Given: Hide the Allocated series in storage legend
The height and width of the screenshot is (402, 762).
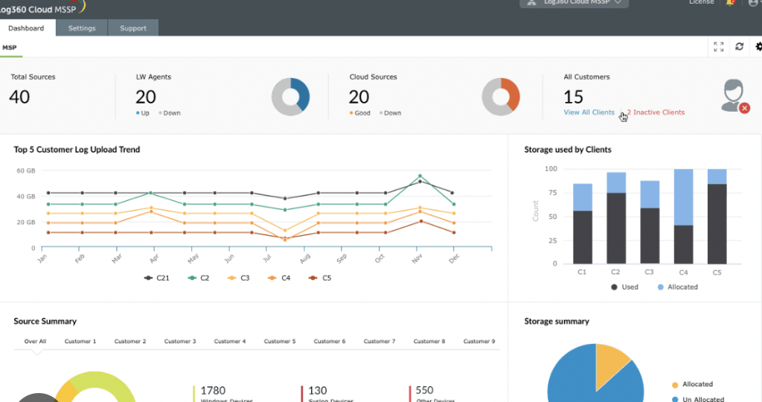Looking at the screenshot, I should (677, 287).
